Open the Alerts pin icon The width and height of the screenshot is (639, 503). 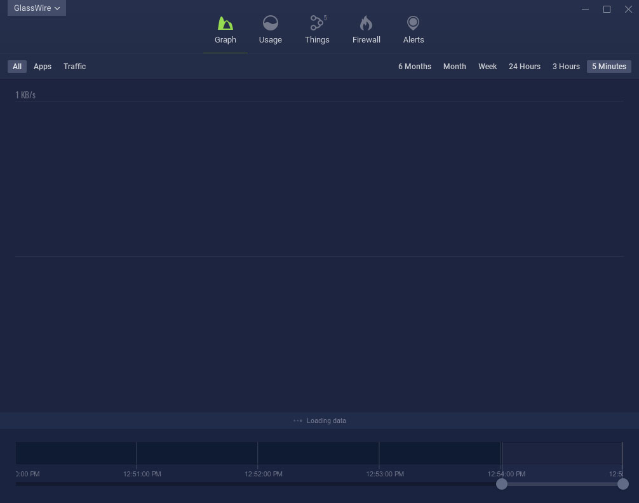click(x=413, y=24)
